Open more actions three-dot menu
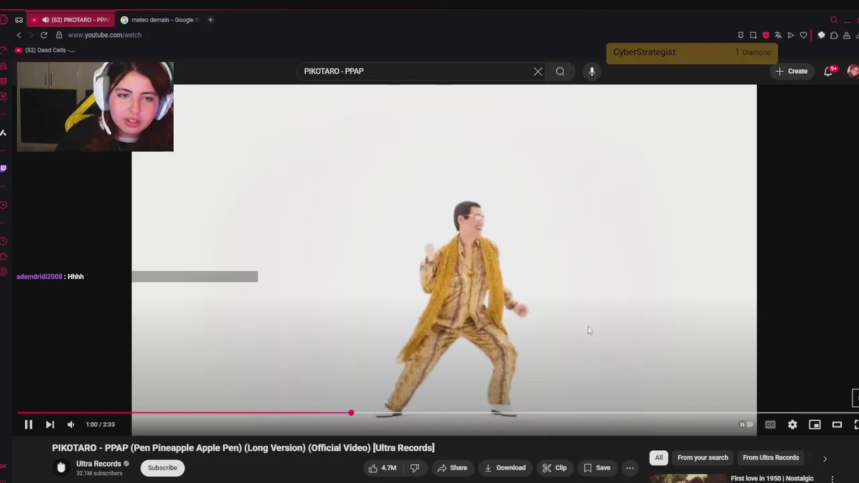 629,468
